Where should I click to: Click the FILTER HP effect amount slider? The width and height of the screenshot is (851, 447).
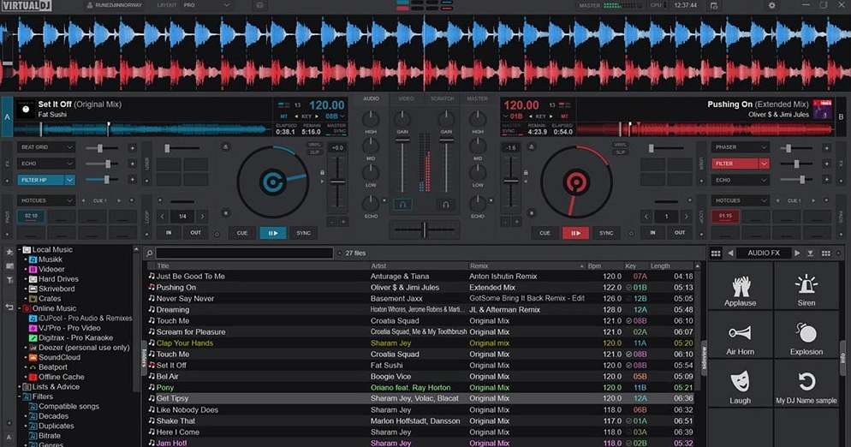click(103, 180)
